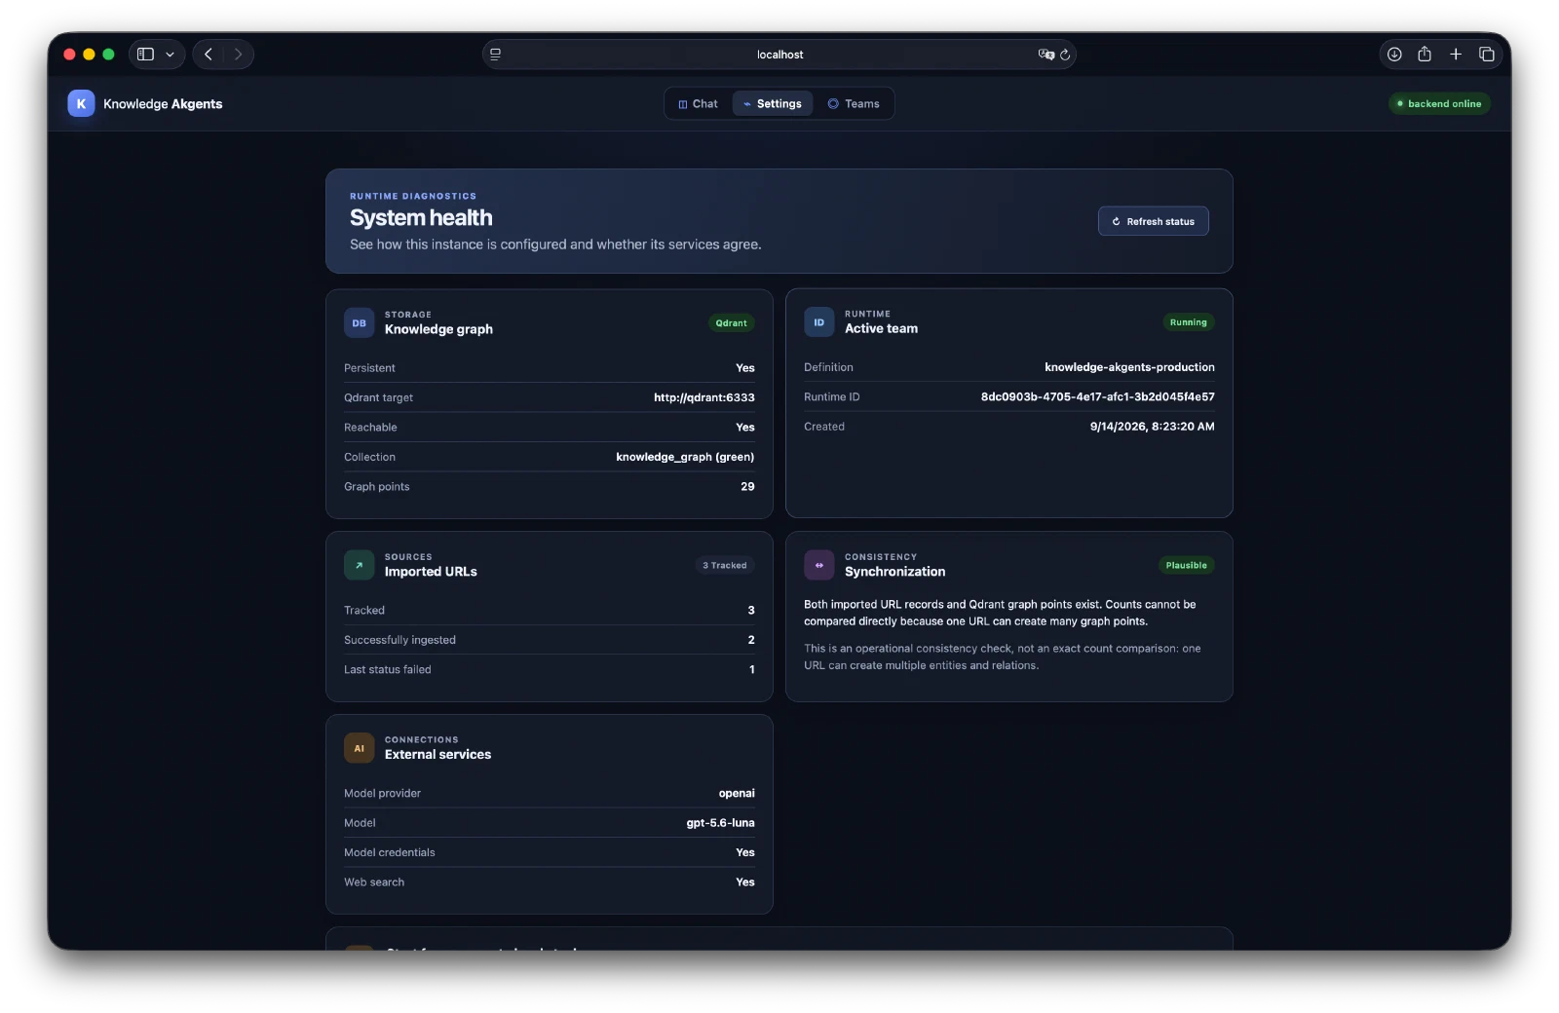Screen dimensions: 1559x1013
Task: Click the Qdrant badge on Knowledge graph
Action: (731, 322)
